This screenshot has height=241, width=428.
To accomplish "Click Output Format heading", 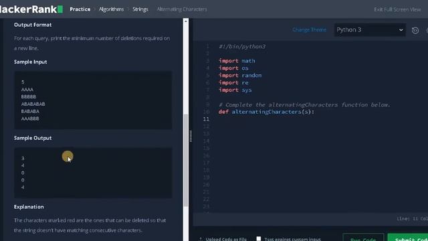I will click(33, 25).
